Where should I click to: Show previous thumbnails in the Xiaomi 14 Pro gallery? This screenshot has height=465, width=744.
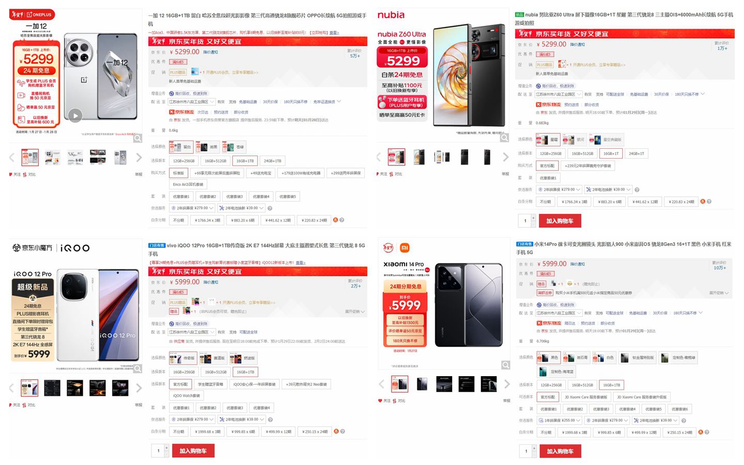[381, 384]
